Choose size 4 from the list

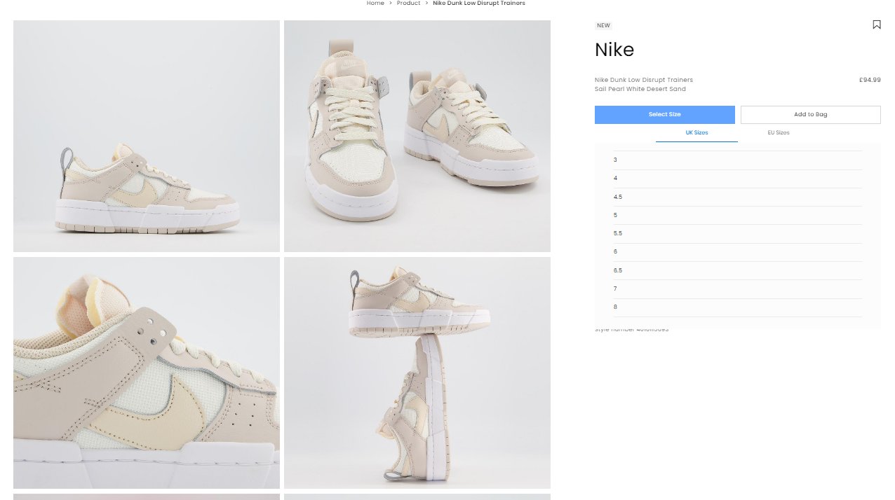[738, 179]
